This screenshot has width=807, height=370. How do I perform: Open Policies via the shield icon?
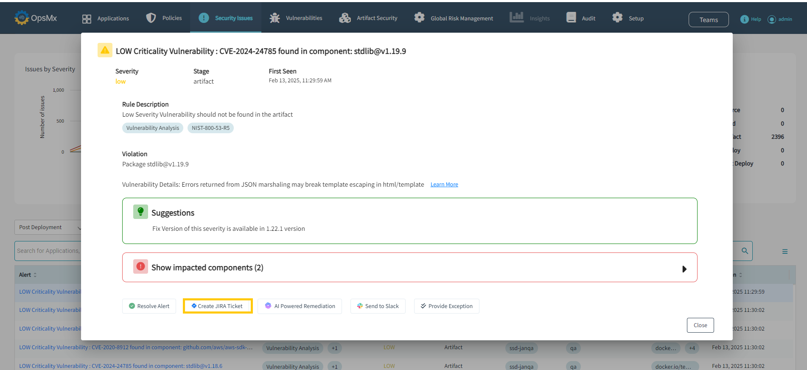[x=151, y=18]
